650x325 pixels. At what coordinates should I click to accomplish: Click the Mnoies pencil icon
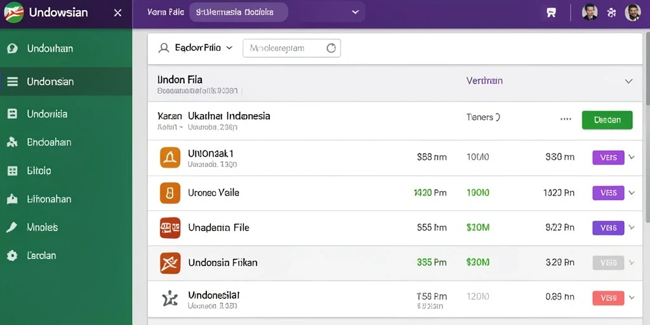13,227
